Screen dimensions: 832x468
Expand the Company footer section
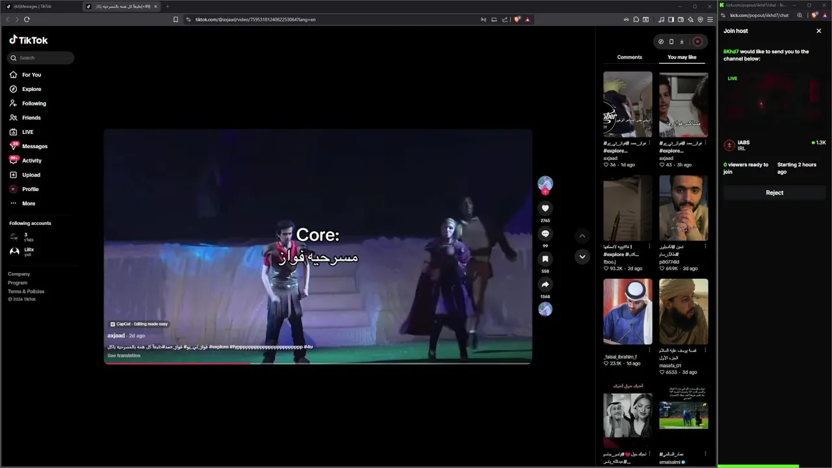(19, 274)
